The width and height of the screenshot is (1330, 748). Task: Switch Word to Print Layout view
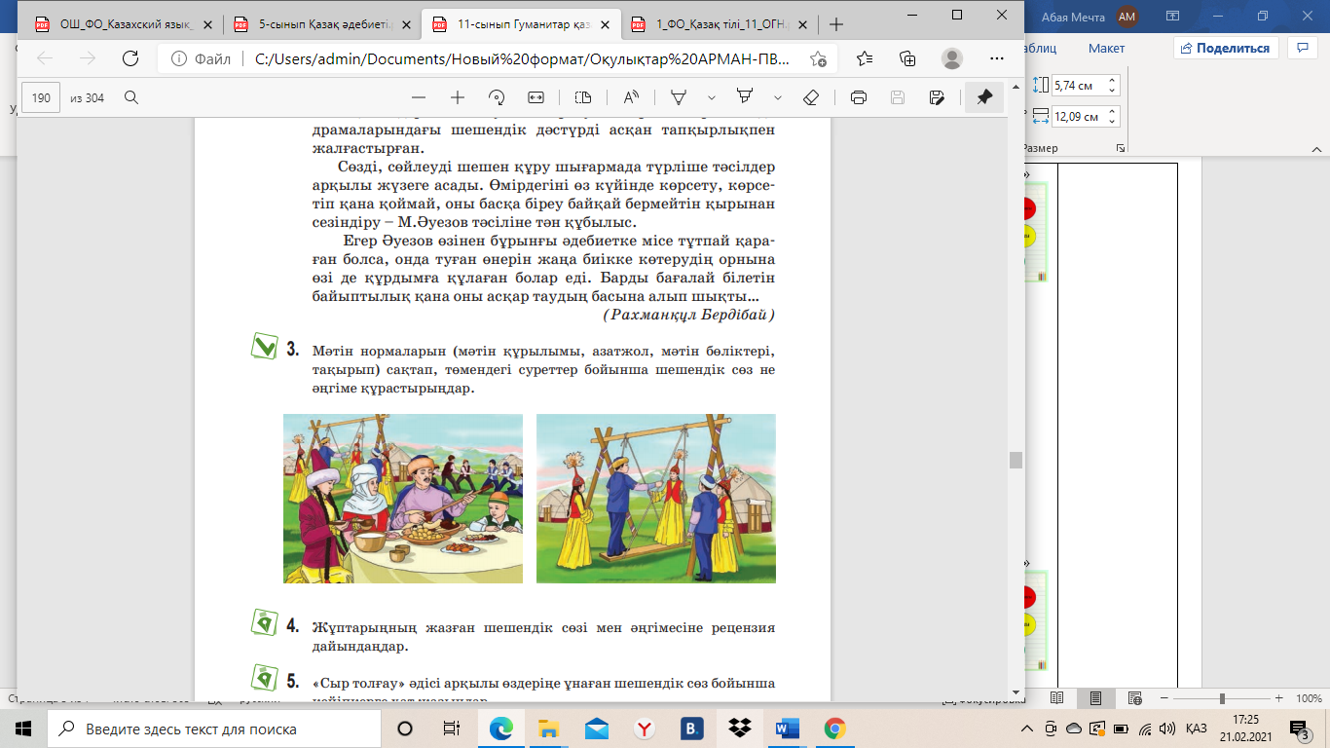pyautogui.click(x=1096, y=698)
